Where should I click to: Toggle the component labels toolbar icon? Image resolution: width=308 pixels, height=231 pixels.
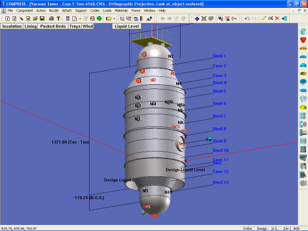click(x=220, y=19)
